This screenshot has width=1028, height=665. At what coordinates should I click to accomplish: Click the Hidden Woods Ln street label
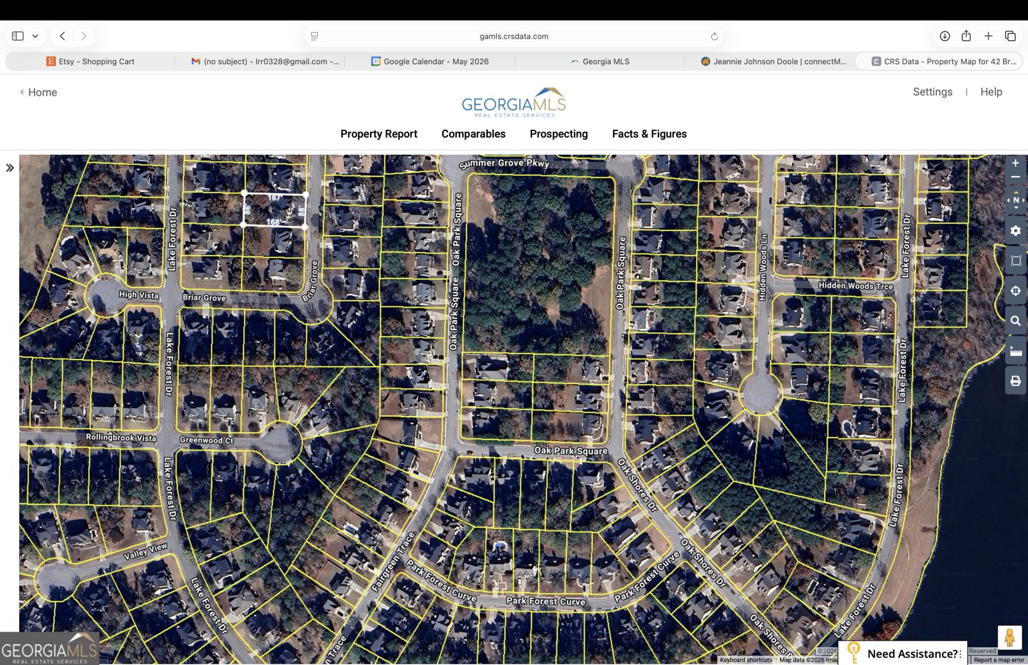click(763, 267)
